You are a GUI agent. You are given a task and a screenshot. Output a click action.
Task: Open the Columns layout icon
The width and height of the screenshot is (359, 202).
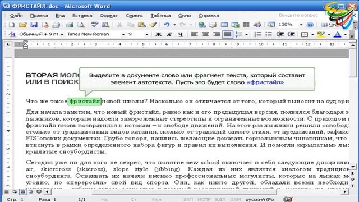[x=246, y=25]
